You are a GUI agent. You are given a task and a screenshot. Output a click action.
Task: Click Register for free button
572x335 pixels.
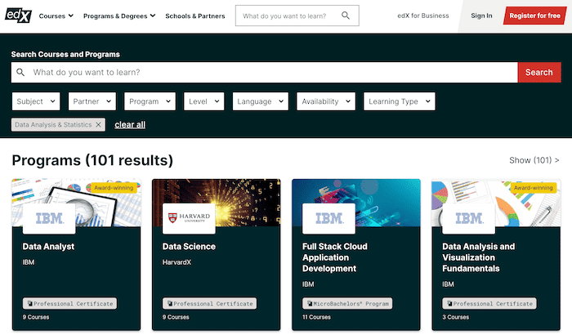[x=534, y=16]
